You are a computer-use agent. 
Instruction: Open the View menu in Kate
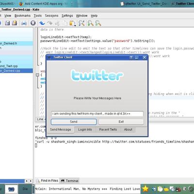pos(8,16)
